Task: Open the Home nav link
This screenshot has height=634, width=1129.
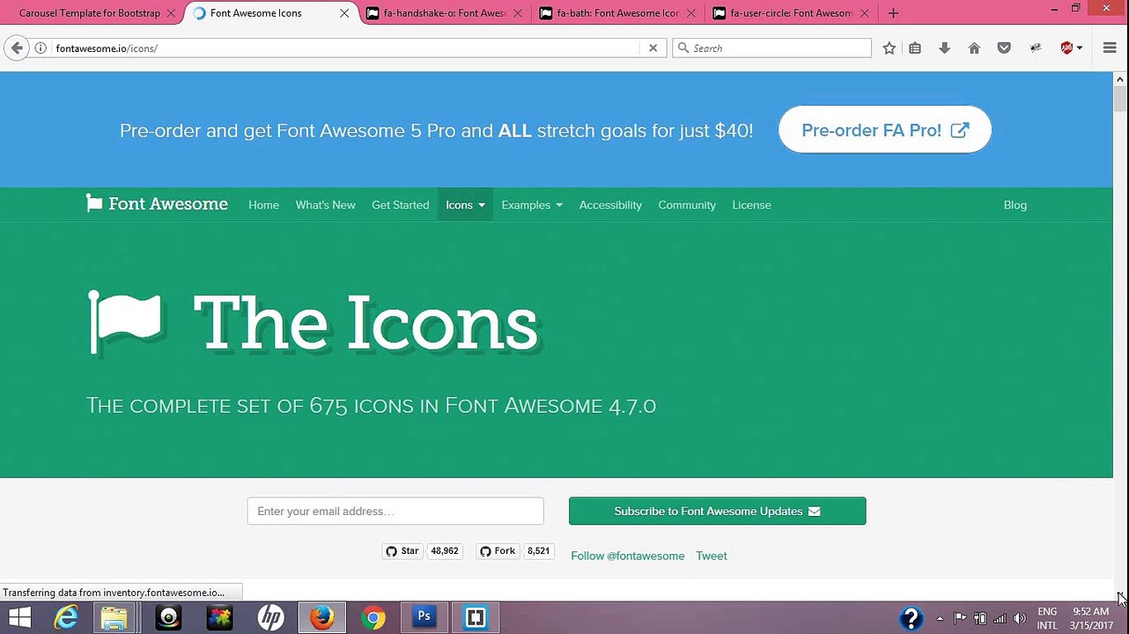Action: 263,205
